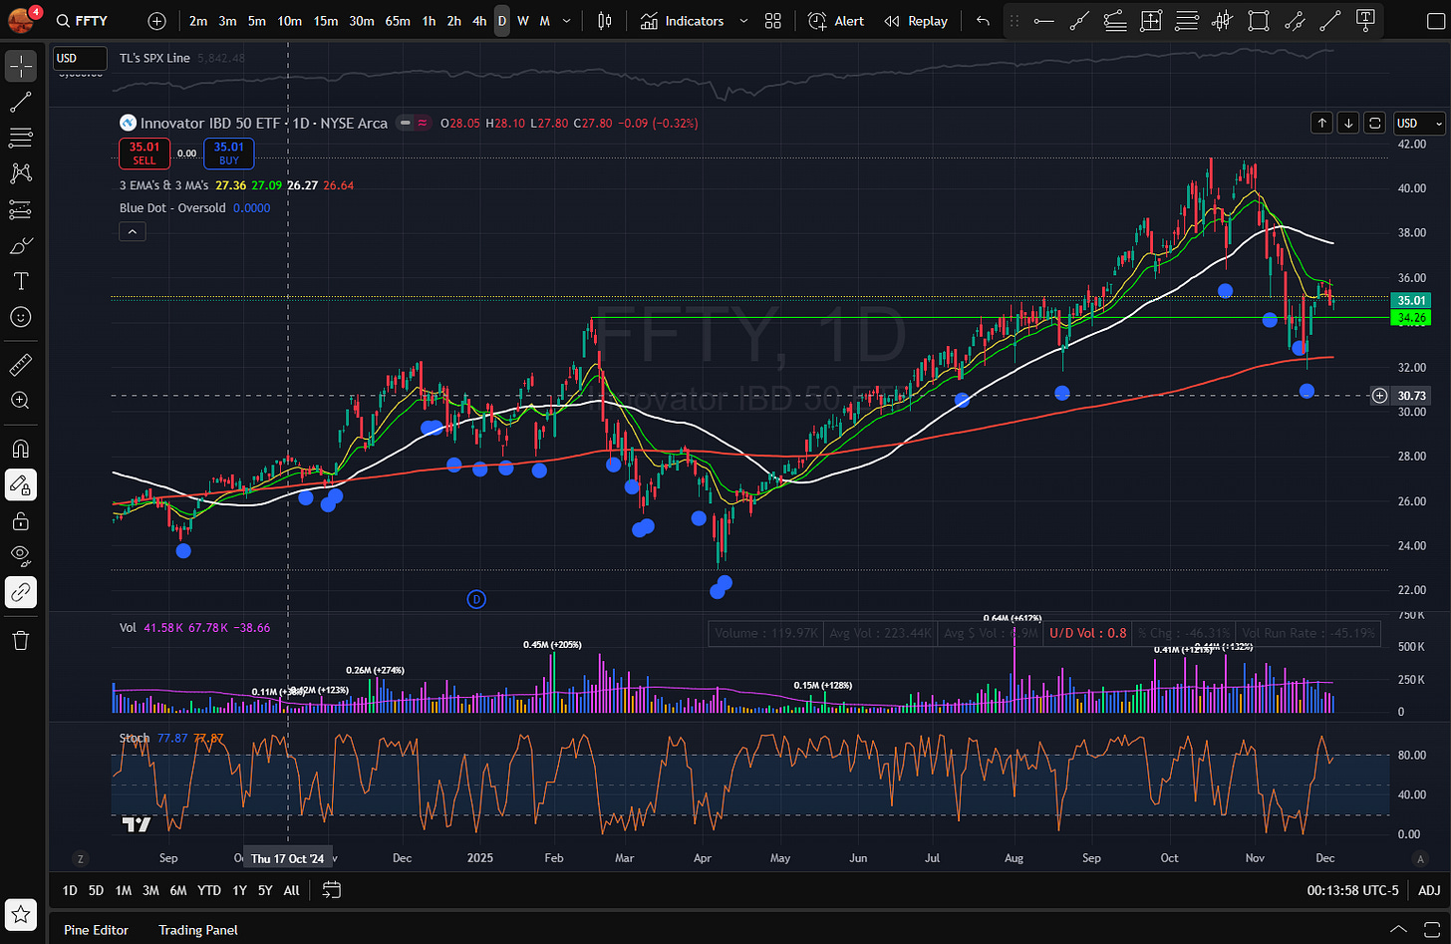
Task: Click the undo arrow
Action: [x=984, y=21]
